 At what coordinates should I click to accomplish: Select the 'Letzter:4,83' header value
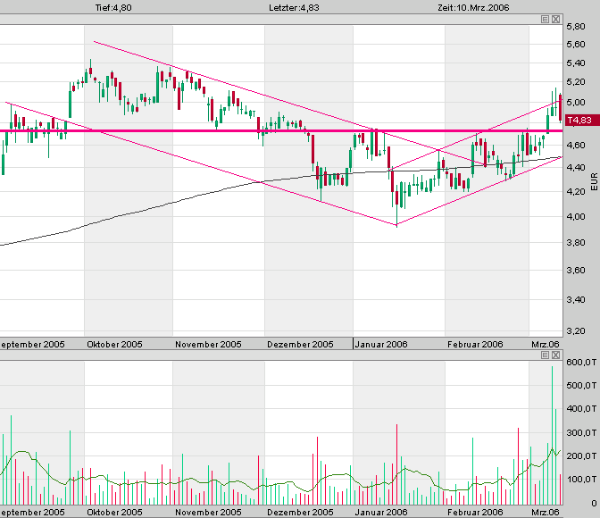(294, 8)
